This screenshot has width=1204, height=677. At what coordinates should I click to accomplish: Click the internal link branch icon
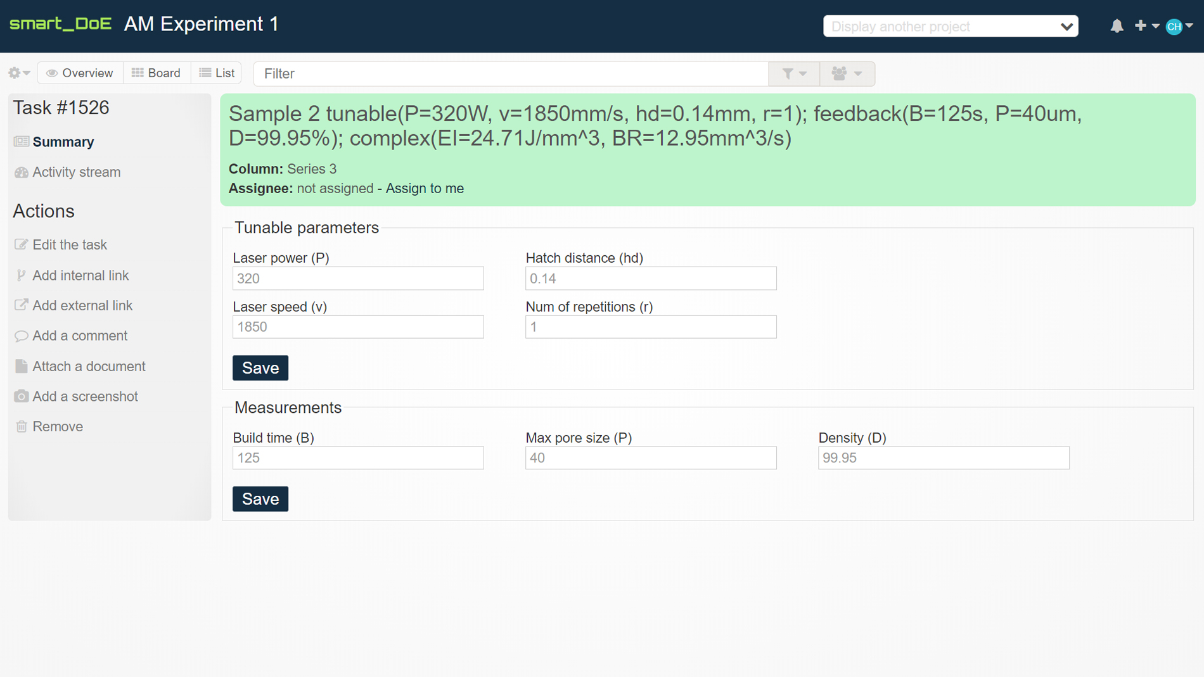[x=21, y=275]
